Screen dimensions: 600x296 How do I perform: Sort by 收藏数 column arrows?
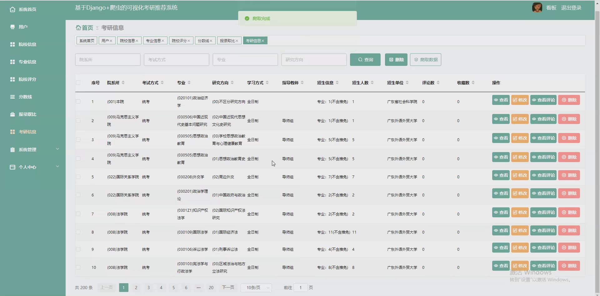click(x=473, y=83)
